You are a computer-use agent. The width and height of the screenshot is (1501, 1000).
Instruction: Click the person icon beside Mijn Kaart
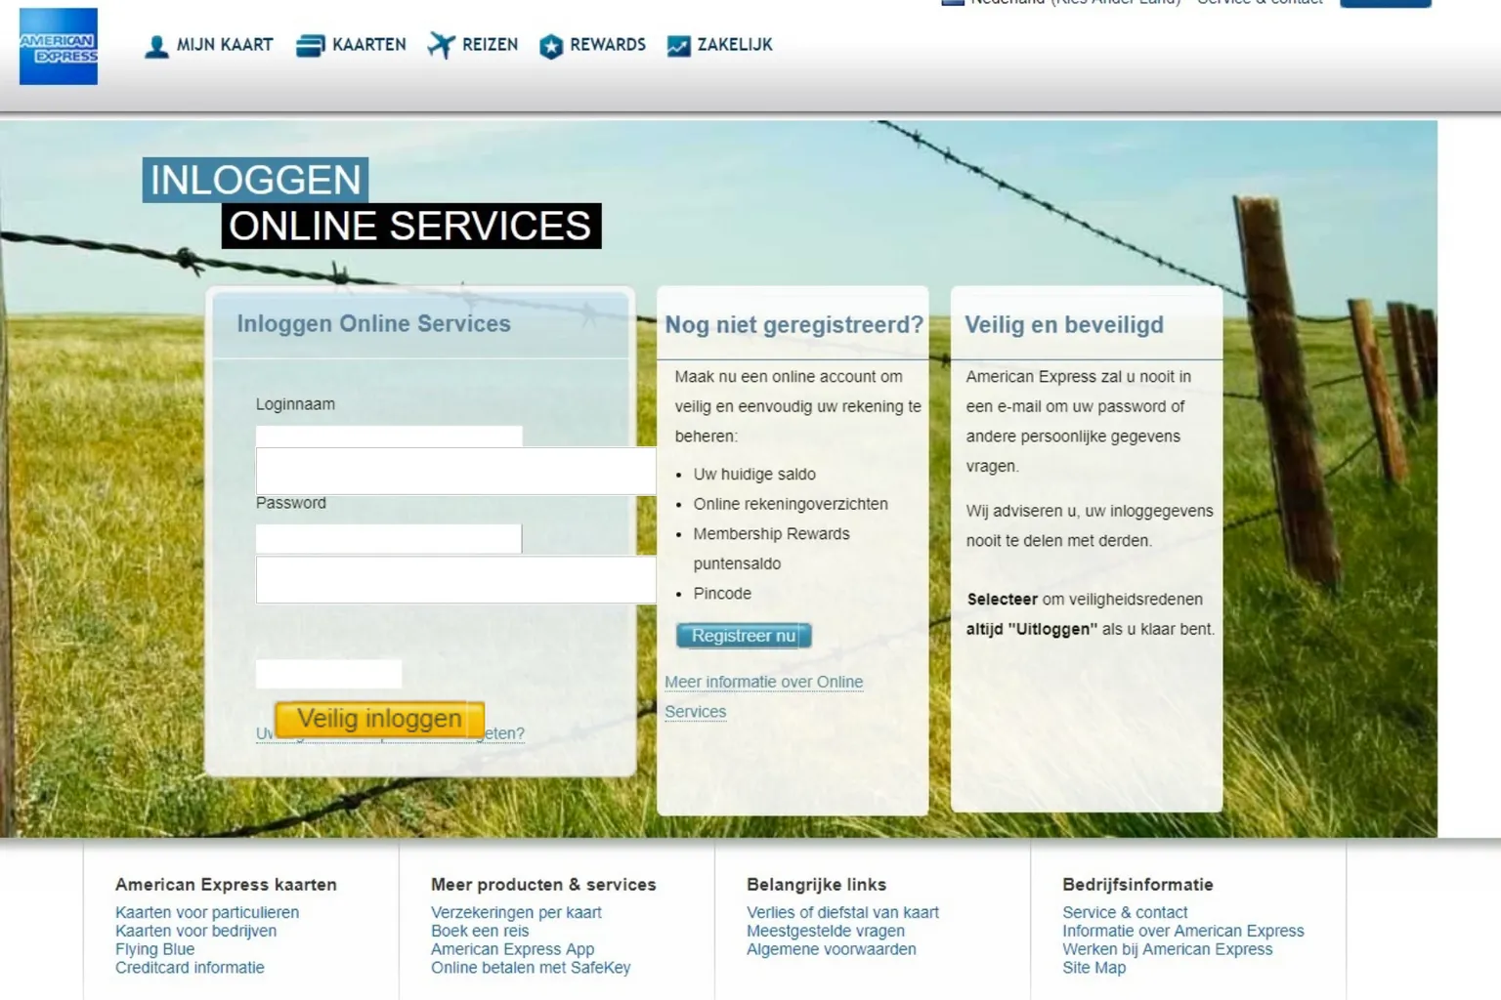(156, 46)
